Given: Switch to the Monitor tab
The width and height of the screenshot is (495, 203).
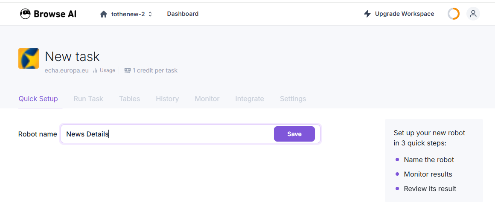Looking at the screenshot, I should pos(207,99).
